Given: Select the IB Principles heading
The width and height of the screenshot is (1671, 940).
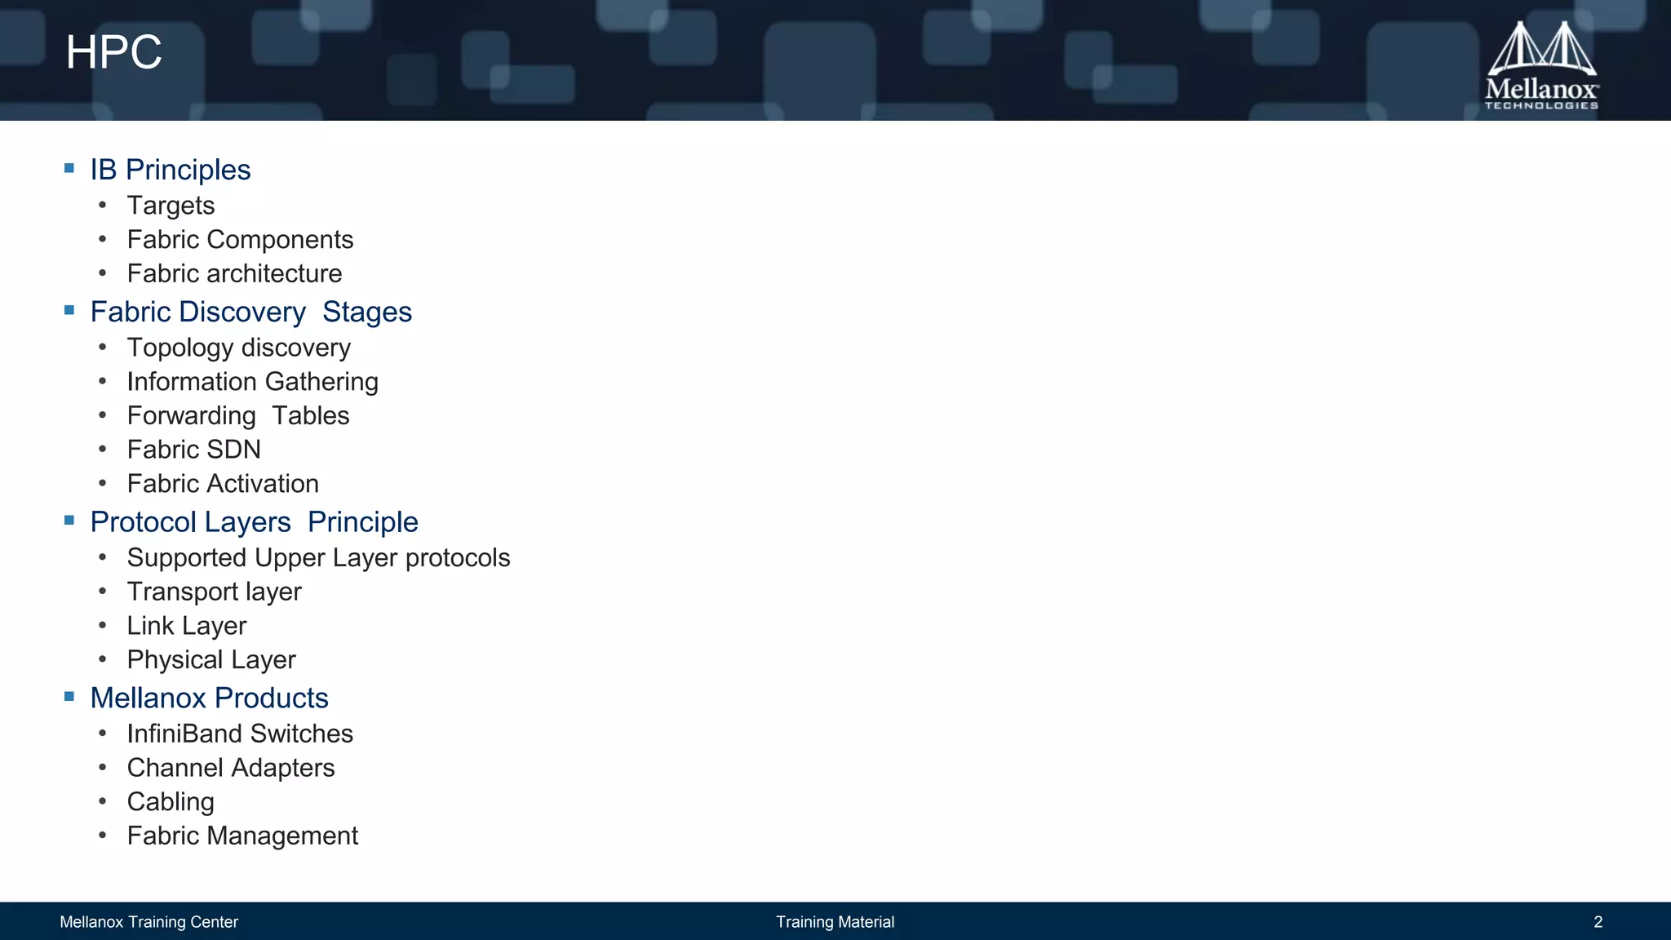Looking at the screenshot, I should 170,170.
